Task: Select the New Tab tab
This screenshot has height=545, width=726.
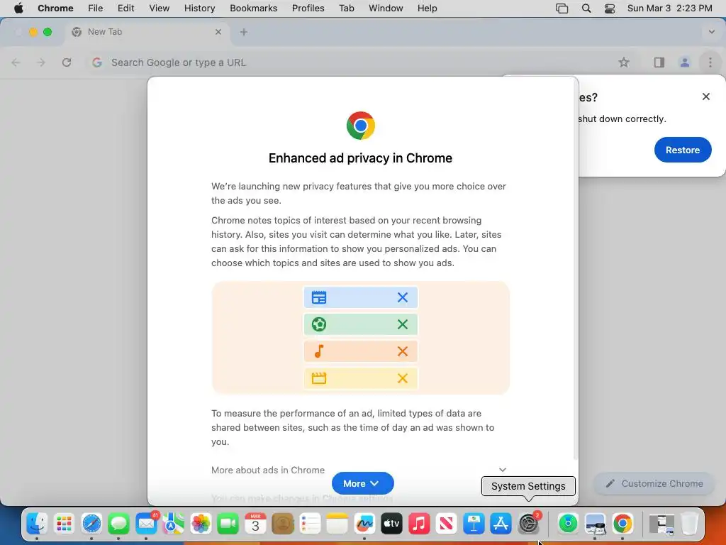Action: point(147,32)
